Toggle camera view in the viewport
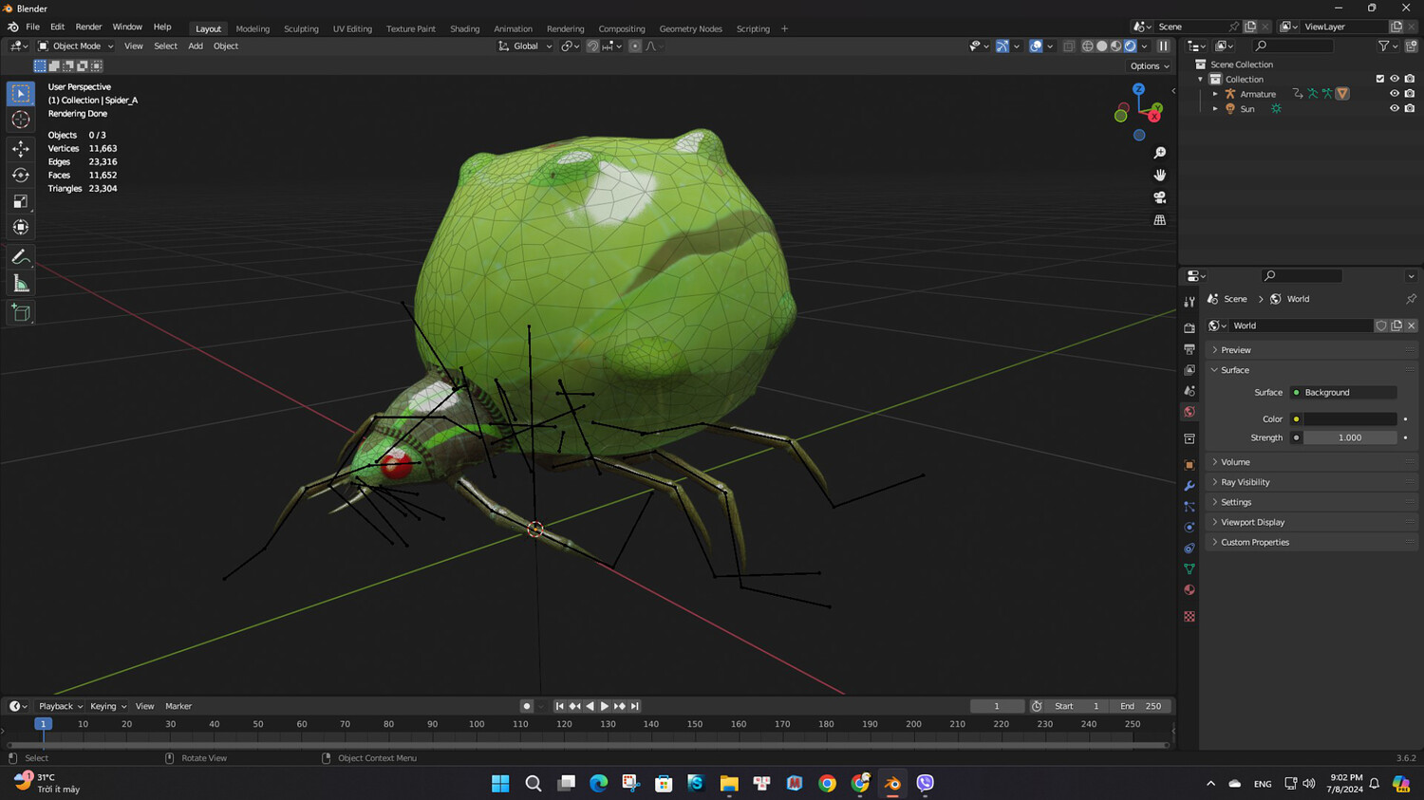This screenshot has width=1424, height=800. coord(1159,197)
